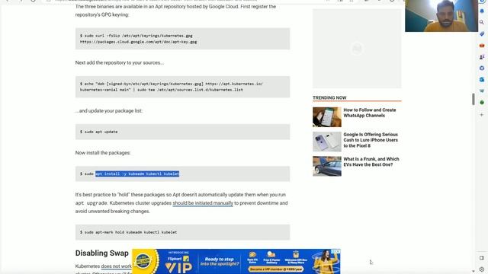
Task: Open the grey paper-plane Drop sidebar icon
Action: (482, 91)
